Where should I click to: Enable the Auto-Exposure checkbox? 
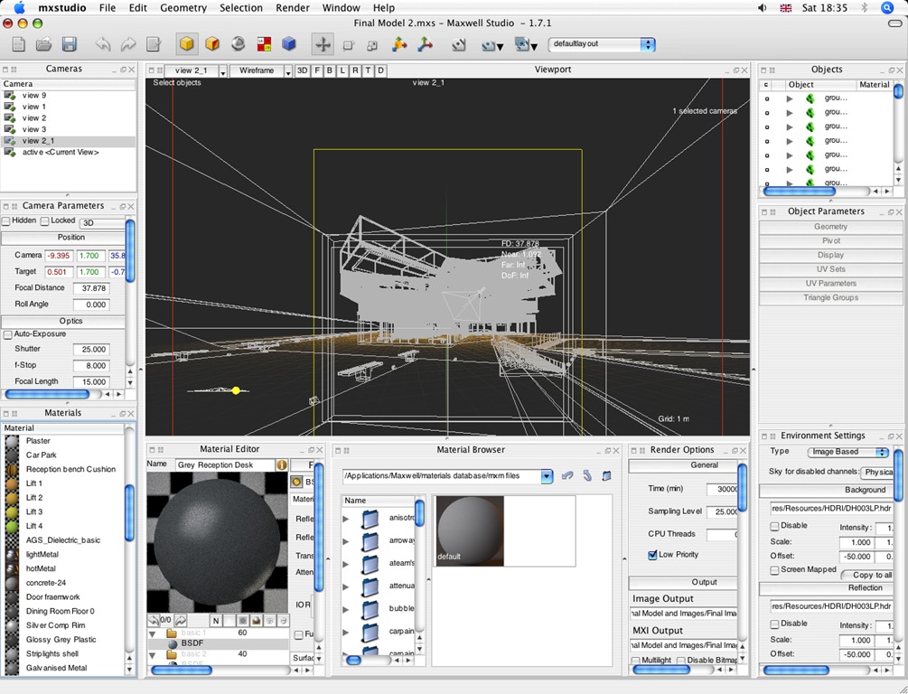click(x=7, y=334)
